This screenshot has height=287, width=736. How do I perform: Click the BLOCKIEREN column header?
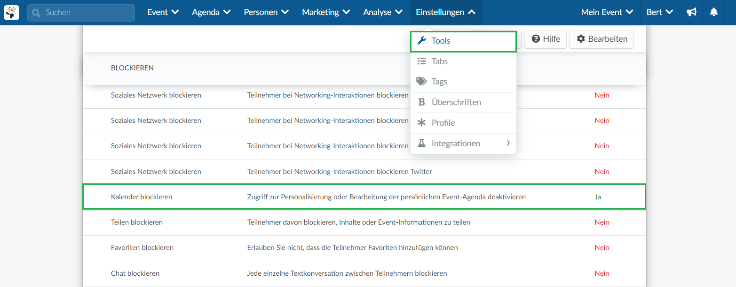pos(132,68)
